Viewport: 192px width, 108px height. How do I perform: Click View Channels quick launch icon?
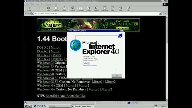pos(45,106)
